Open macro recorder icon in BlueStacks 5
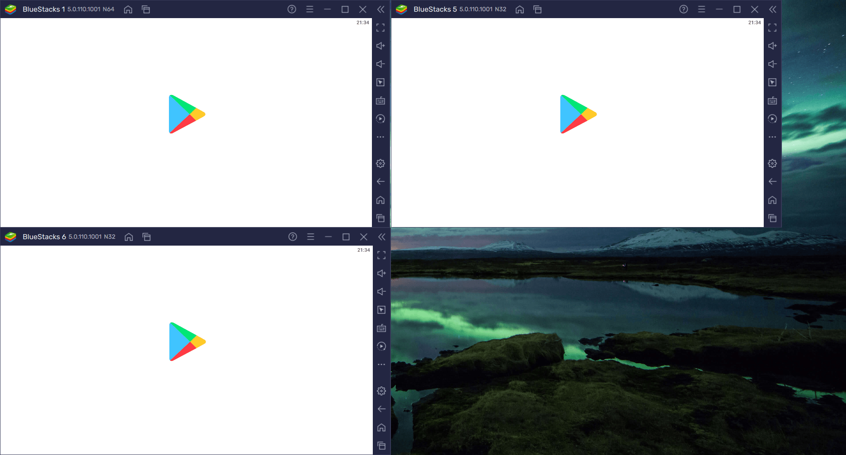 click(x=772, y=119)
